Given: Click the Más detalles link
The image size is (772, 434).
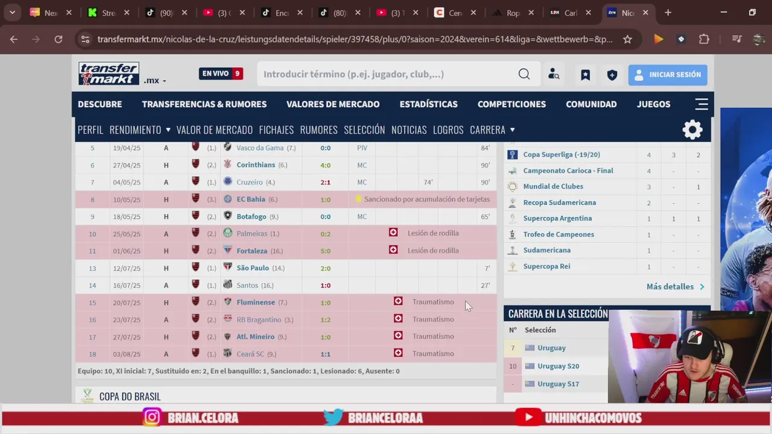Looking at the screenshot, I should [675, 286].
